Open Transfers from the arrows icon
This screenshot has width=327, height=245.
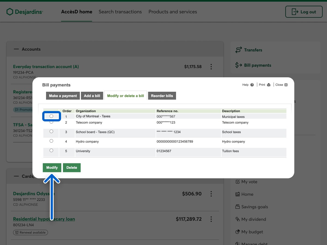pos(239,50)
